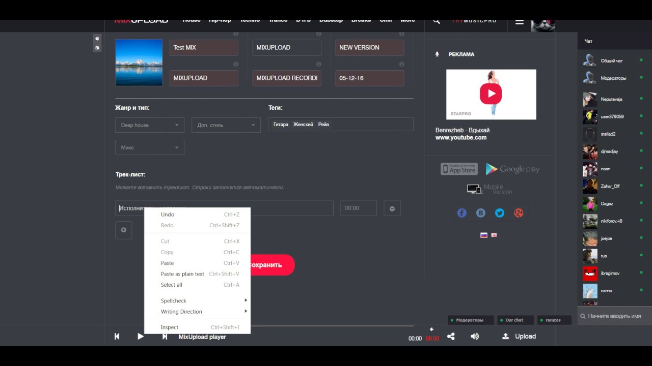Open the hamburger menu icon in header

519,22
